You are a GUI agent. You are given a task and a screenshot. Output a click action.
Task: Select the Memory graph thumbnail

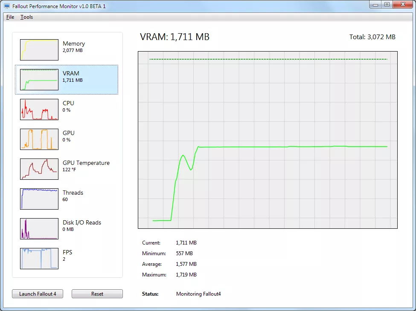click(x=39, y=50)
